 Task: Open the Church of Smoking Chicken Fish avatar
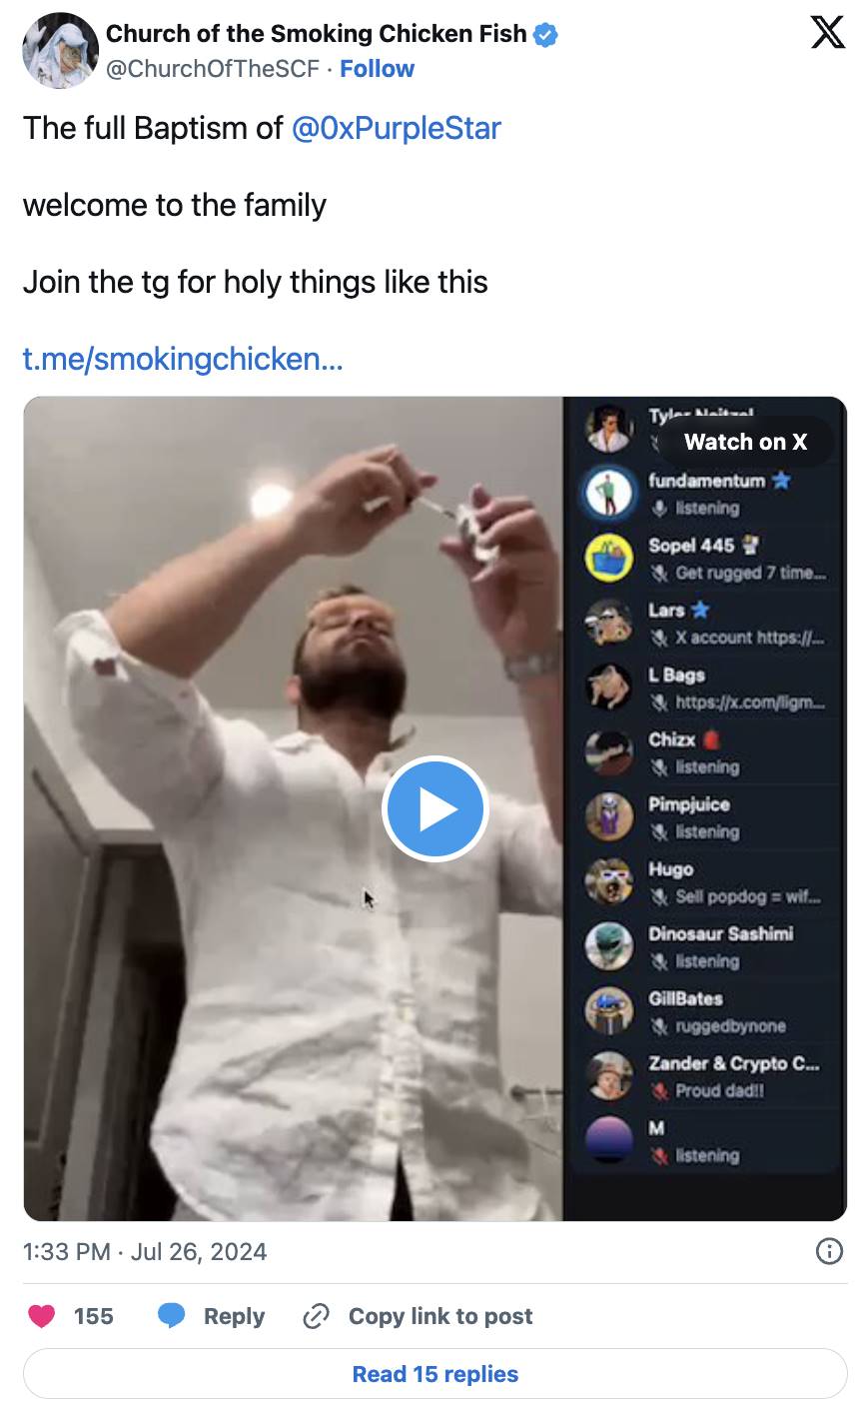point(60,51)
